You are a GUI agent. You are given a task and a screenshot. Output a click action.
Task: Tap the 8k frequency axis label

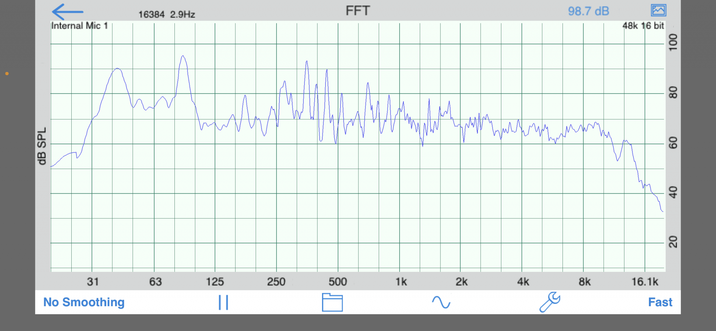585,282
